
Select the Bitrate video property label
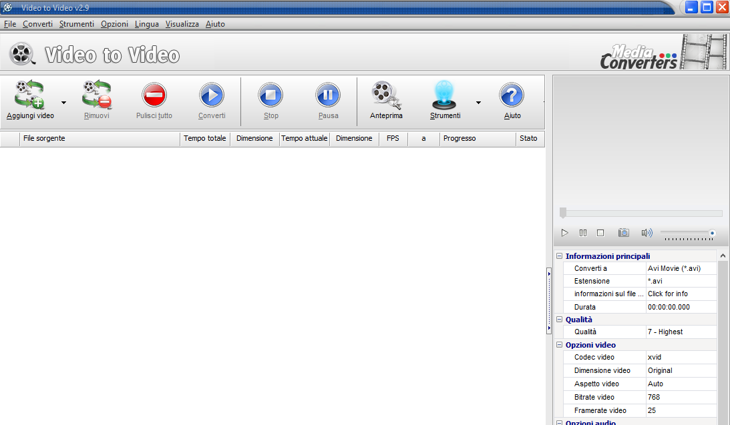tap(594, 397)
